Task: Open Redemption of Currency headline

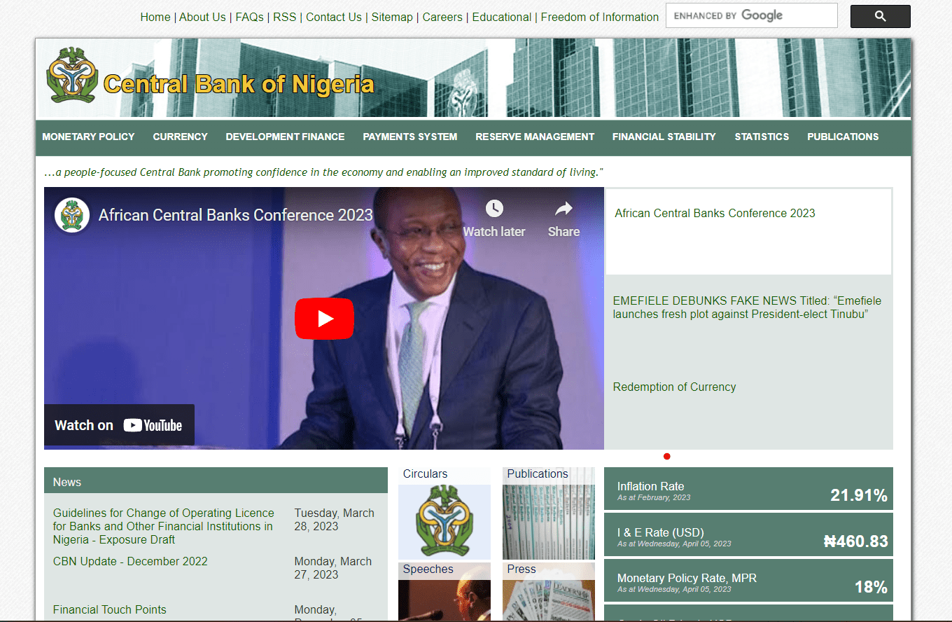Action: click(x=674, y=387)
